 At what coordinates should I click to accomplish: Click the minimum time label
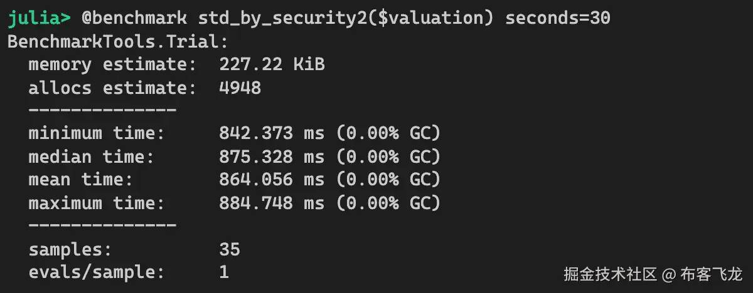[97, 133]
